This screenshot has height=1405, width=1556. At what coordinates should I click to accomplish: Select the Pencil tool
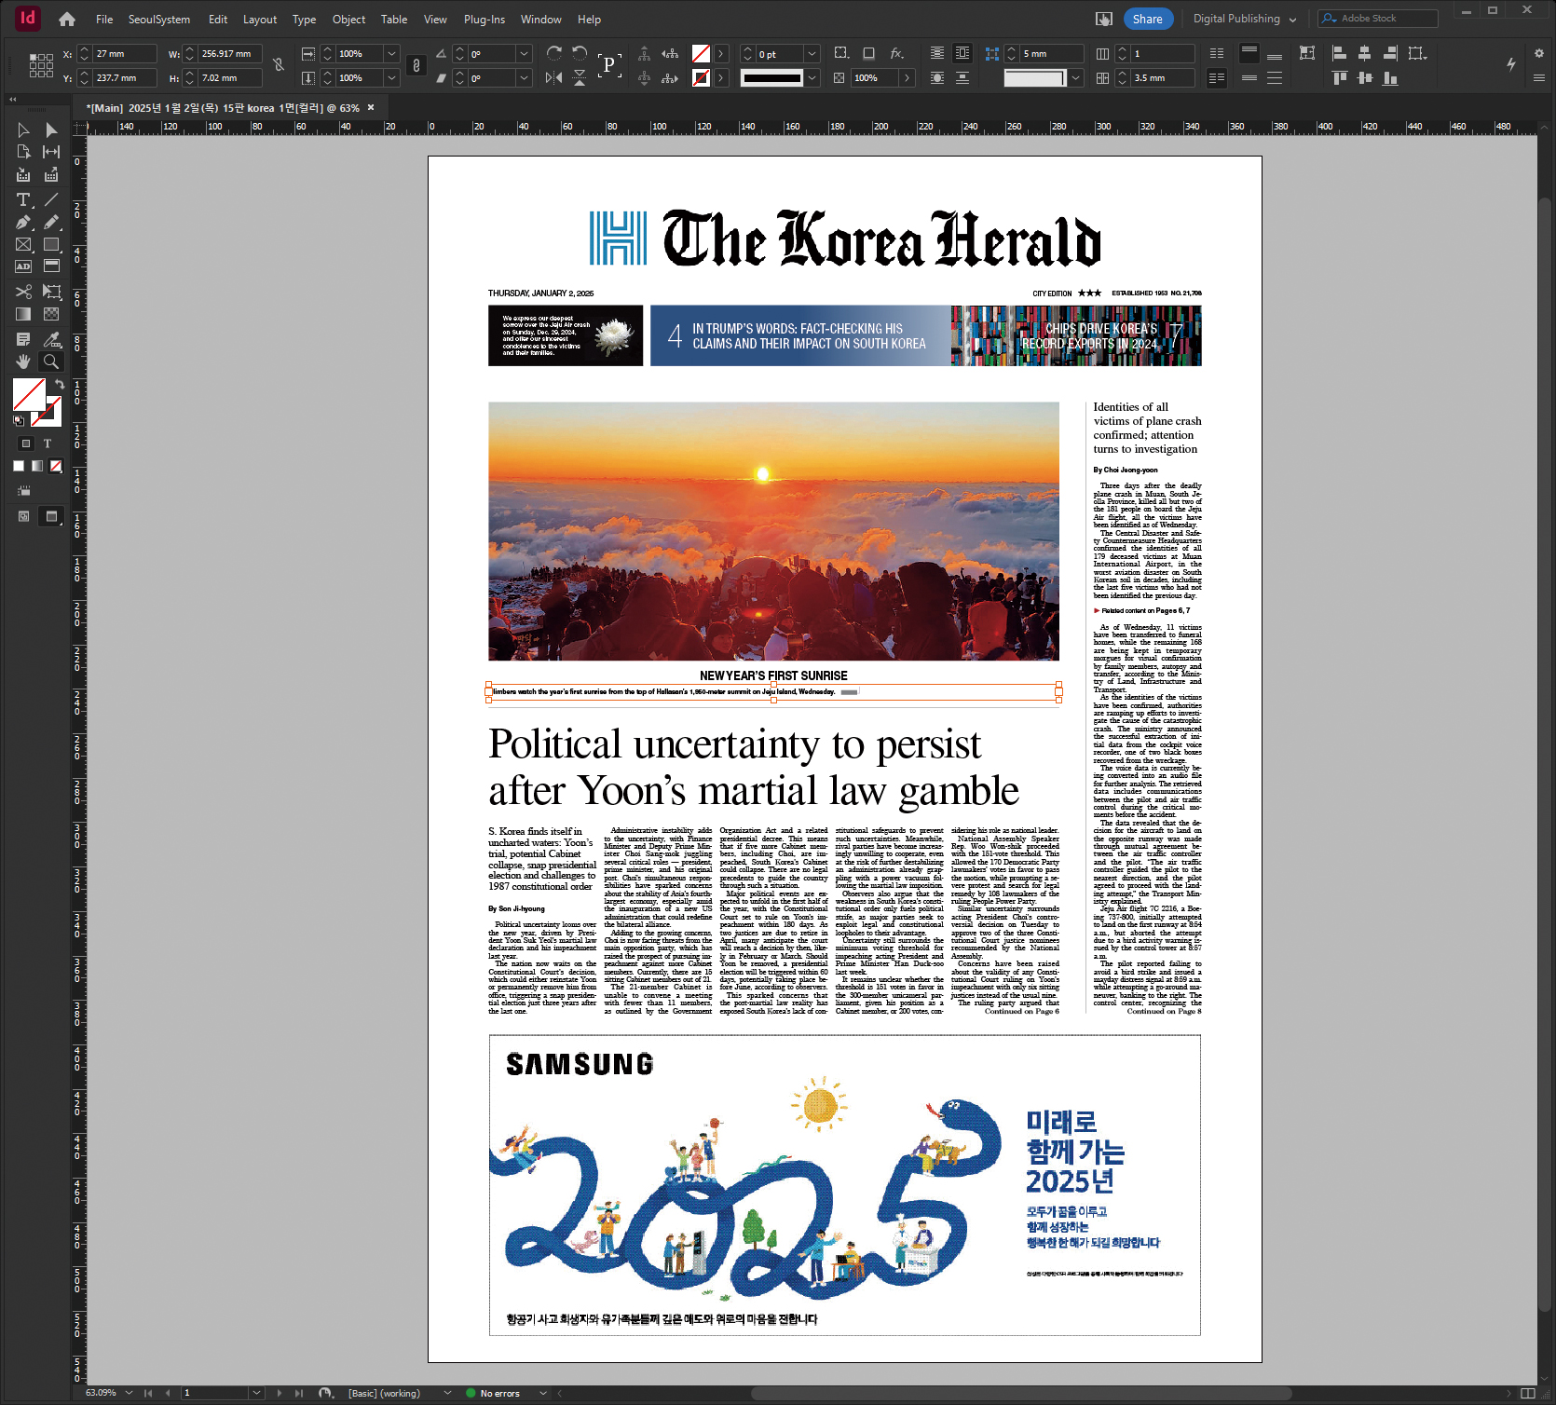51,222
